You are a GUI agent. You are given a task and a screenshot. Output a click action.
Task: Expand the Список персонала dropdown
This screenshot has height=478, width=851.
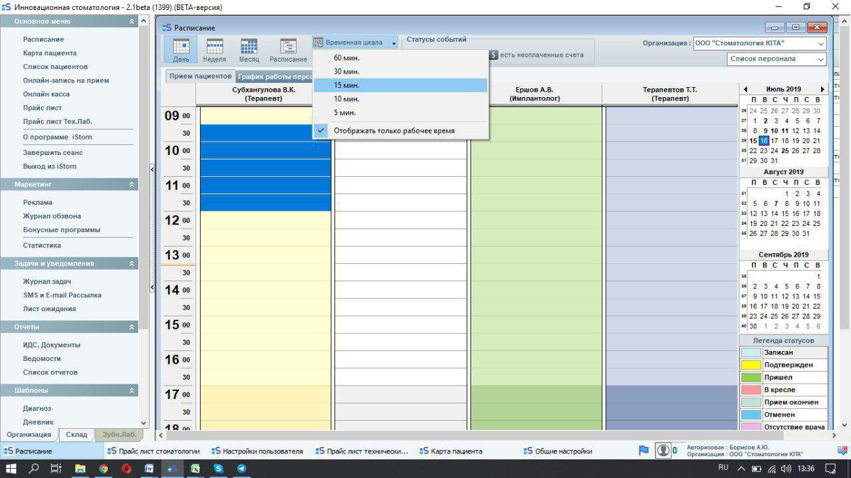coord(821,59)
